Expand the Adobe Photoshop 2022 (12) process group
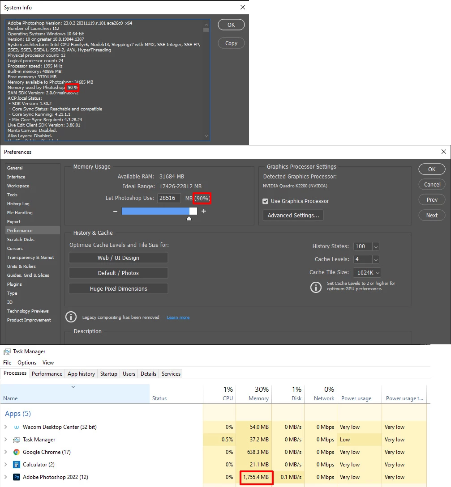Screen dimensions: 451x487 (x=6, y=477)
